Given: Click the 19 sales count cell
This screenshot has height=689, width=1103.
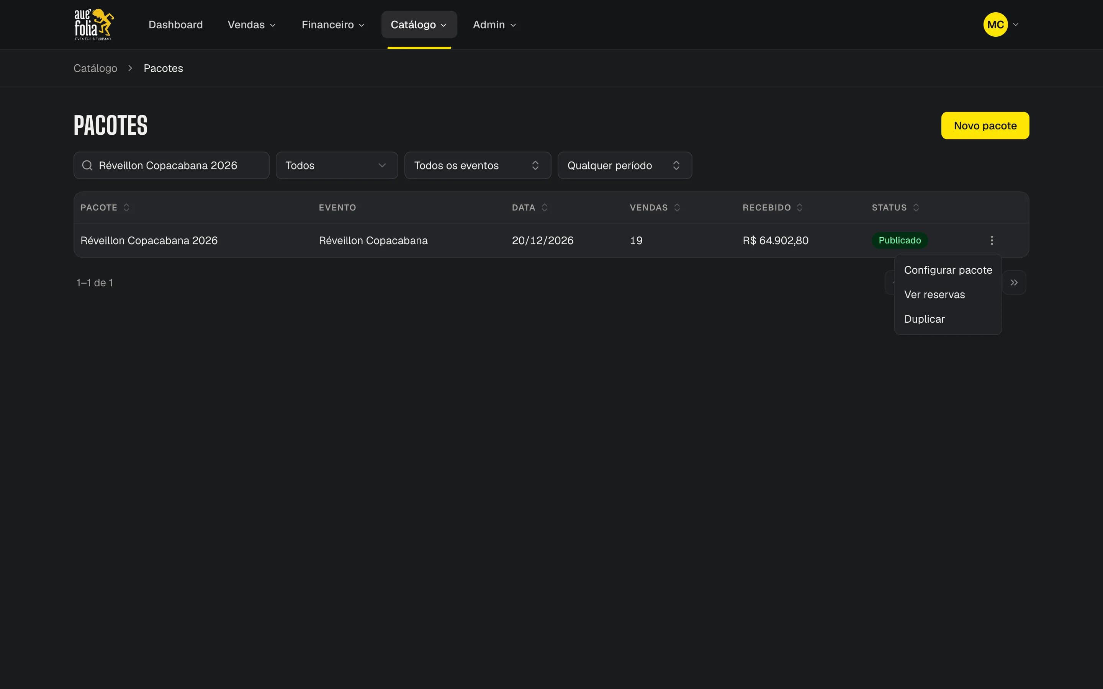Looking at the screenshot, I should (636, 241).
